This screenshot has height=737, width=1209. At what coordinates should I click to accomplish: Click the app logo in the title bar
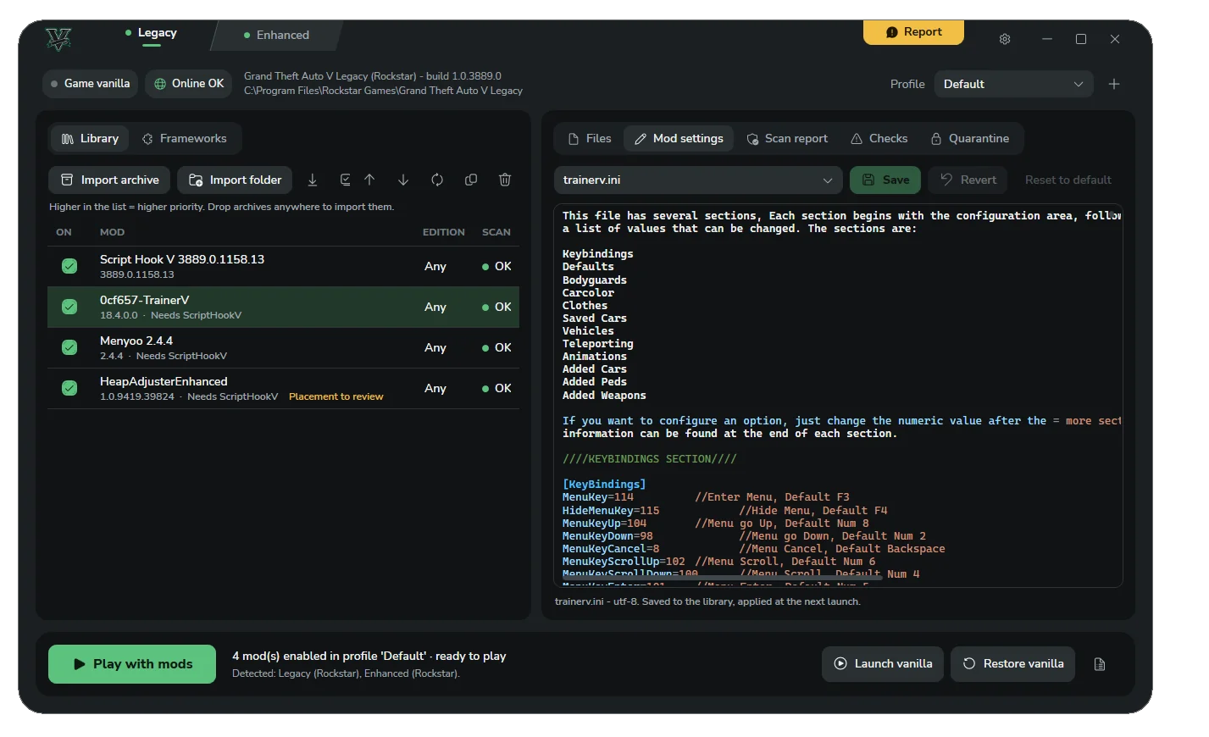point(59,39)
